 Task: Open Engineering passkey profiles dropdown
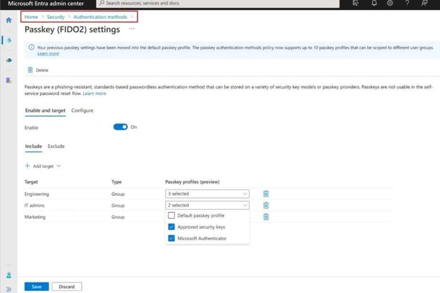[207, 194]
